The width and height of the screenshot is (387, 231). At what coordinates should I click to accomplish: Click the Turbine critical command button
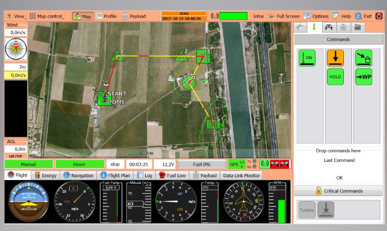[x=307, y=210]
